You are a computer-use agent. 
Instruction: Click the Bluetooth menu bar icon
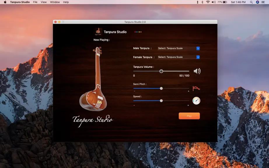tap(202, 2)
